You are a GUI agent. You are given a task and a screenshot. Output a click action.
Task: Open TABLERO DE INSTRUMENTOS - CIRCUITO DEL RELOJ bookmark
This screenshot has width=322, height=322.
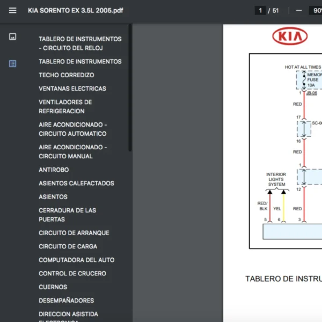(x=80, y=43)
